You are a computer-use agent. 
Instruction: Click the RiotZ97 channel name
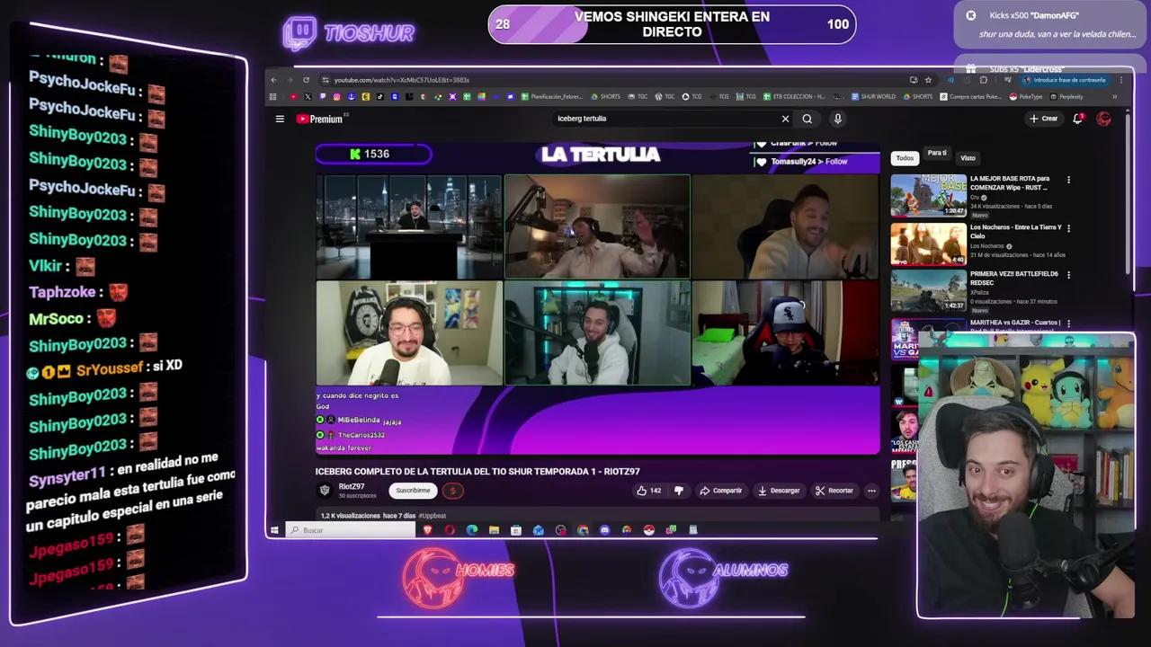(x=352, y=486)
